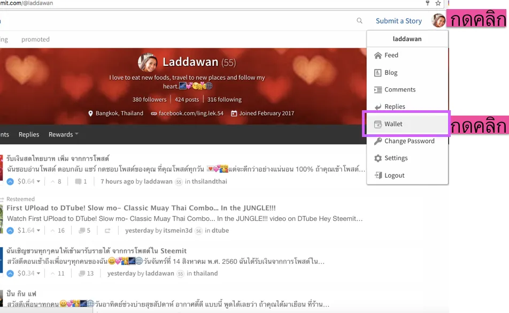Click the Wallet icon

click(x=378, y=124)
